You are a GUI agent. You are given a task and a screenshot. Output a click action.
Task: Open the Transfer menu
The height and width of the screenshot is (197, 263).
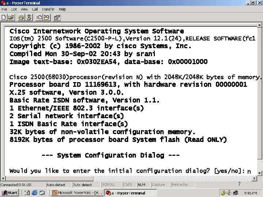click(x=48, y=9)
